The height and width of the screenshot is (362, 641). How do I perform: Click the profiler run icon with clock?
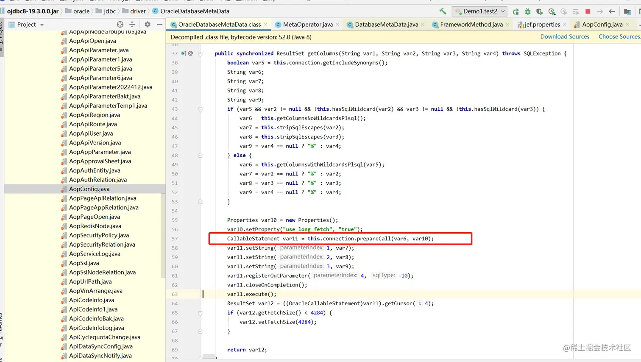coord(552,11)
